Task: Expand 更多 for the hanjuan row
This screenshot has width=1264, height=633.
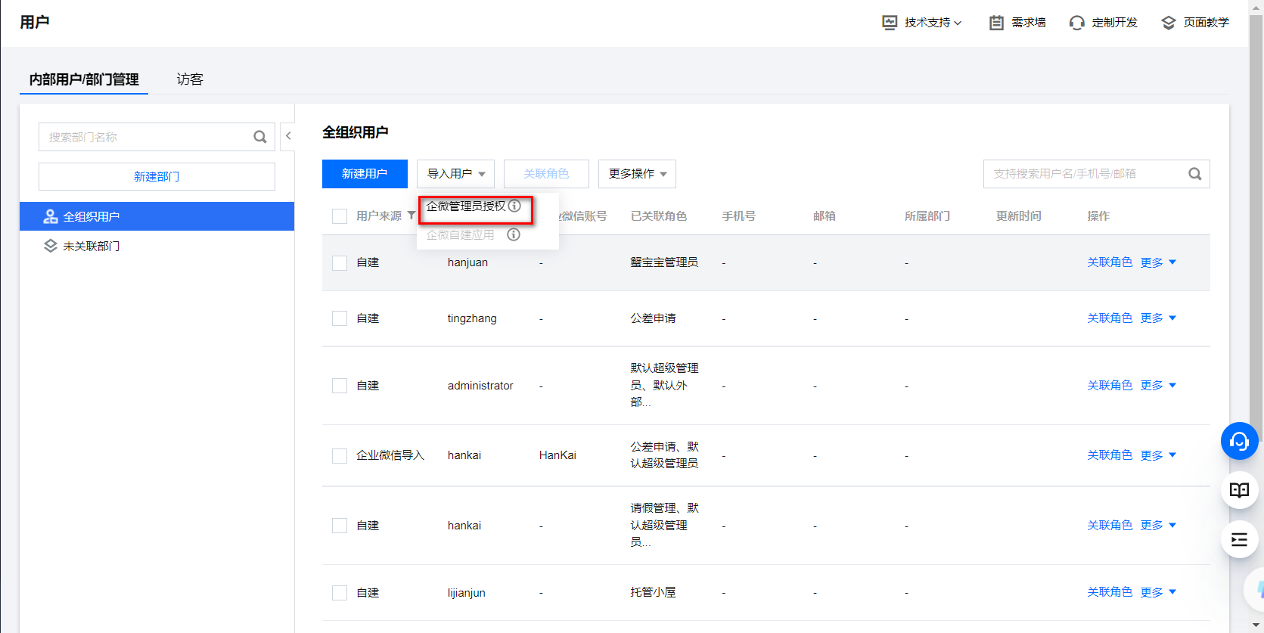Action: pos(1158,262)
